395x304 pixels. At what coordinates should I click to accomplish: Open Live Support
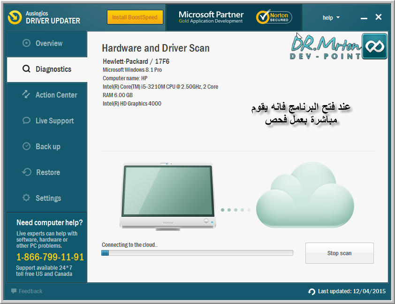tap(47, 121)
